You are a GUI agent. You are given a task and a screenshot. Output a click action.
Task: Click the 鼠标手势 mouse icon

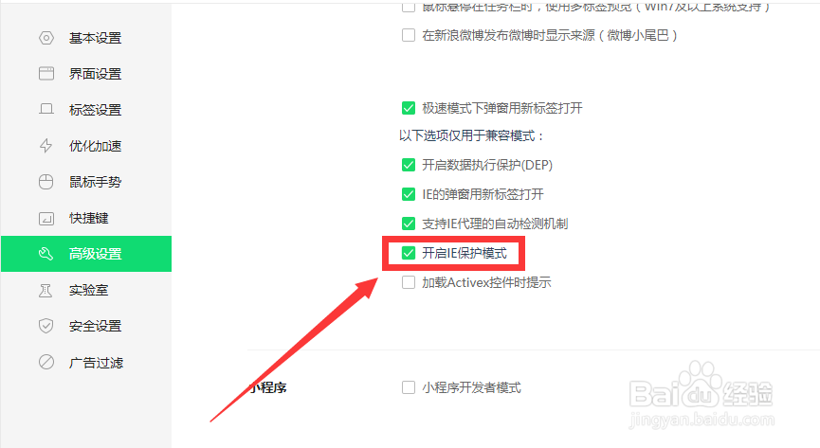pos(46,182)
